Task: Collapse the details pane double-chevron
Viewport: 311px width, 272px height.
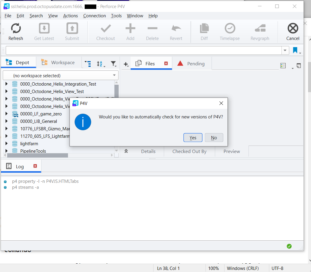Action: [126, 151]
